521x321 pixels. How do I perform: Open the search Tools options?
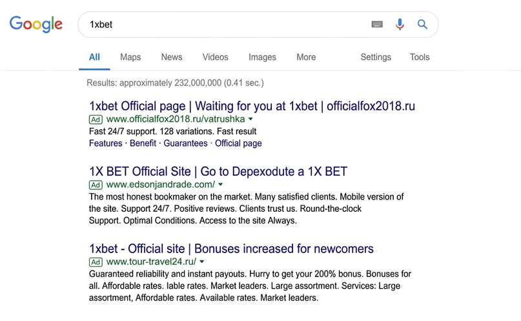(420, 57)
